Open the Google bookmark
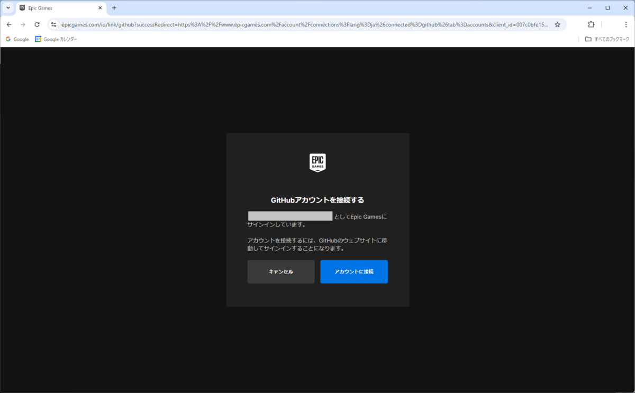This screenshot has width=635, height=393. click(17, 39)
